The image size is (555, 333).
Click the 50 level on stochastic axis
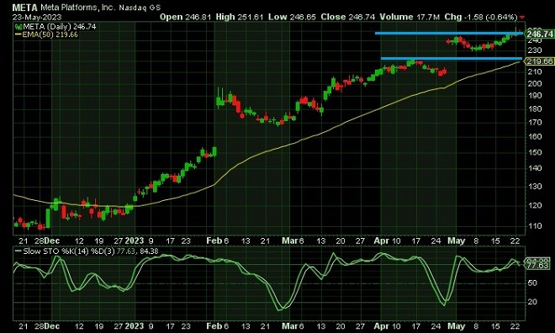532,283
